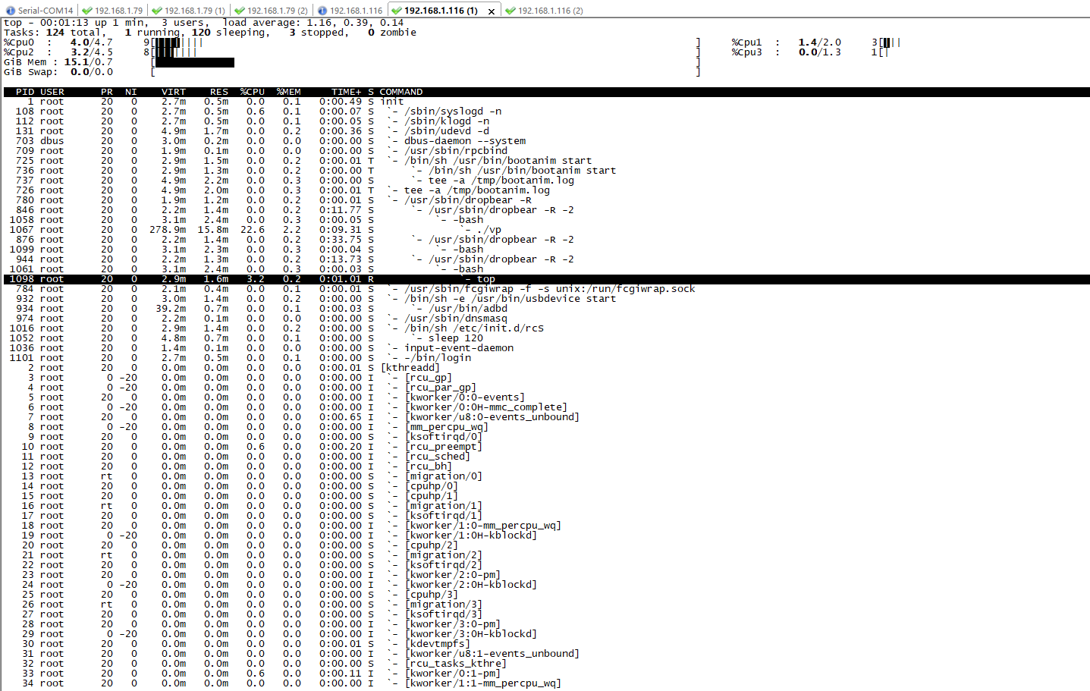Click the USER column header
The width and height of the screenshot is (1090, 691).
click(52, 92)
